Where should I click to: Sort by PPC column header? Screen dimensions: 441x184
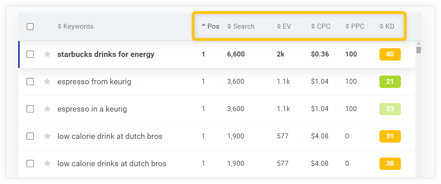355,26
